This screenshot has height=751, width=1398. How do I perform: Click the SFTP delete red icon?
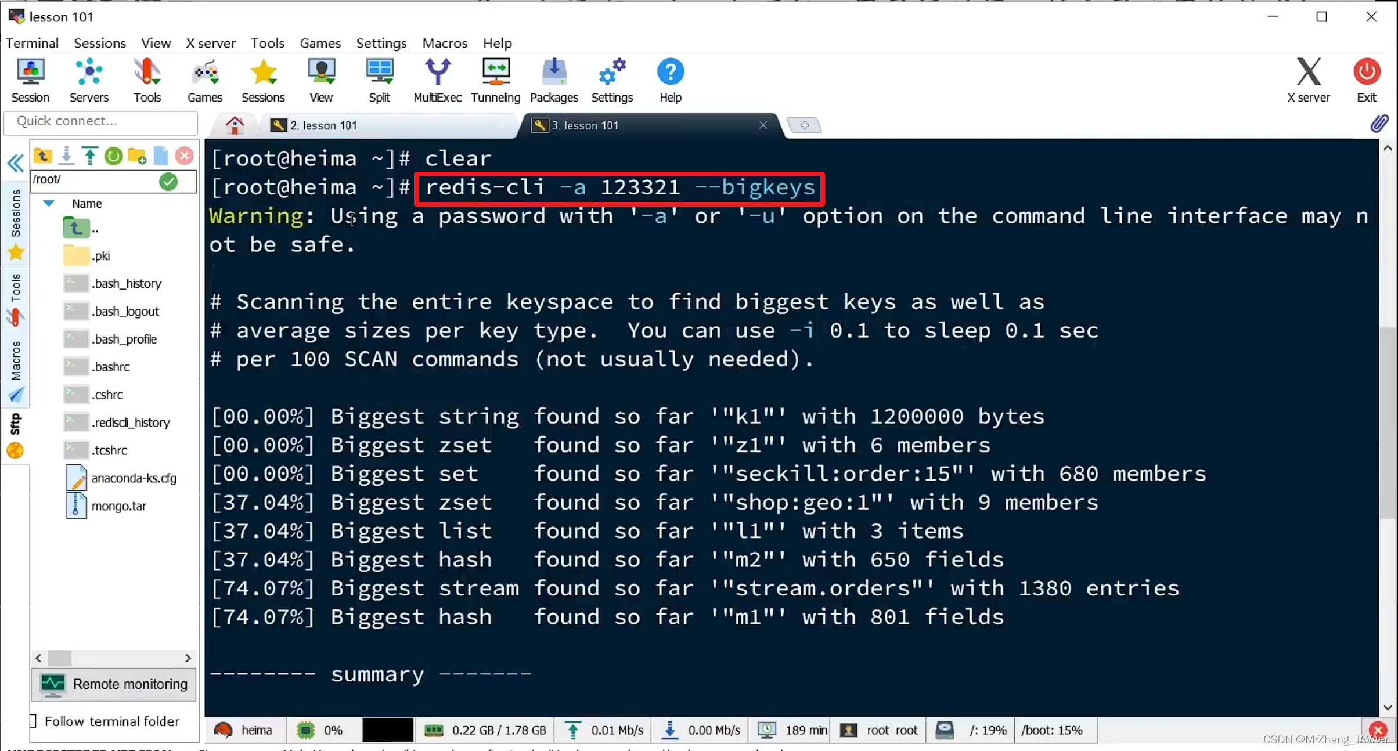tap(184, 156)
